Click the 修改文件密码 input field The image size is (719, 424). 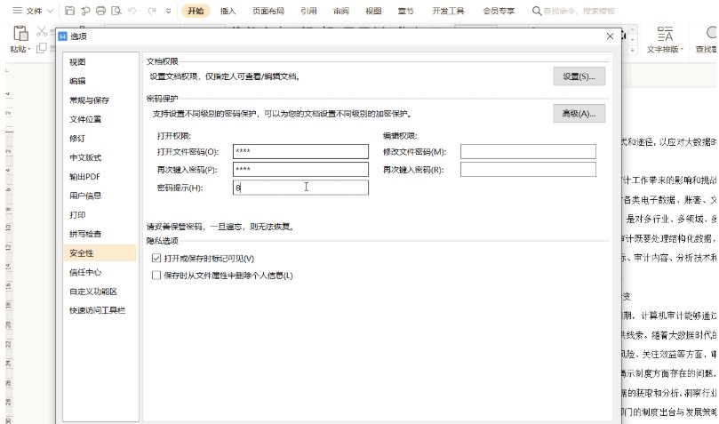pos(528,152)
